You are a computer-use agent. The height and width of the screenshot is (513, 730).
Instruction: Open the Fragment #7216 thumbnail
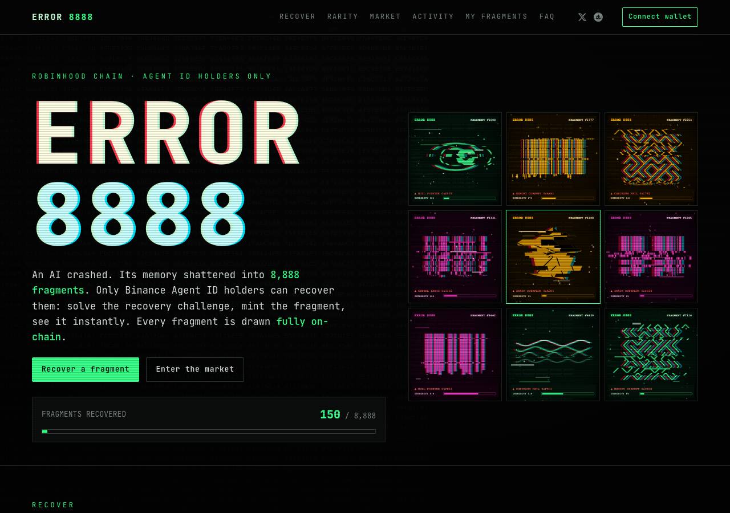[x=651, y=355]
